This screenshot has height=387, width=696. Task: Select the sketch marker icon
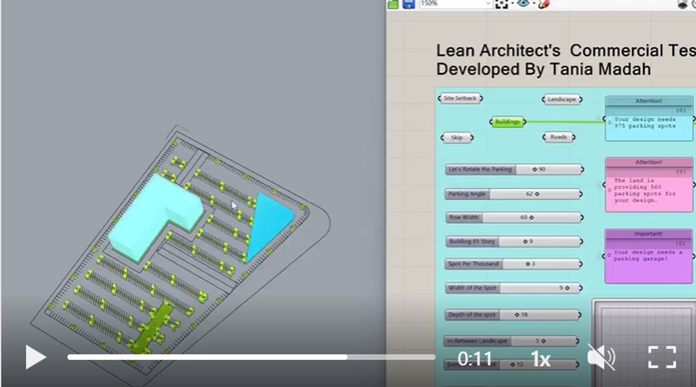click(544, 3)
